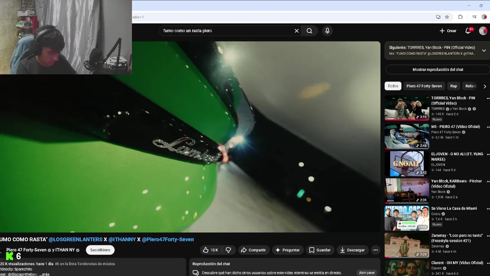This screenshot has height=276, width=490.
Task: Open Chrome profile avatar in toolbar
Action: tap(484, 17)
